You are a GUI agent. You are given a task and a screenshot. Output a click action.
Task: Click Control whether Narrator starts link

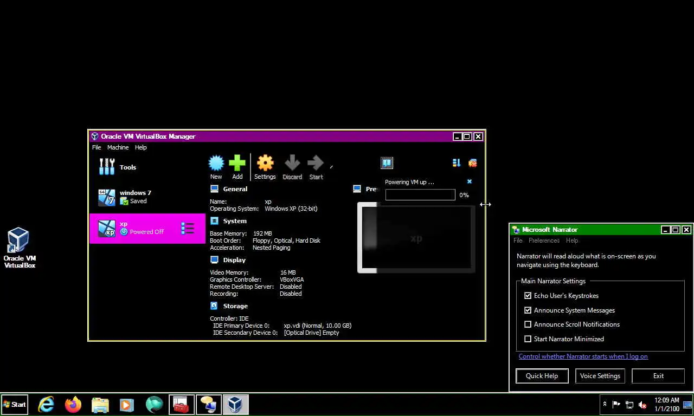tap(583, 356)
